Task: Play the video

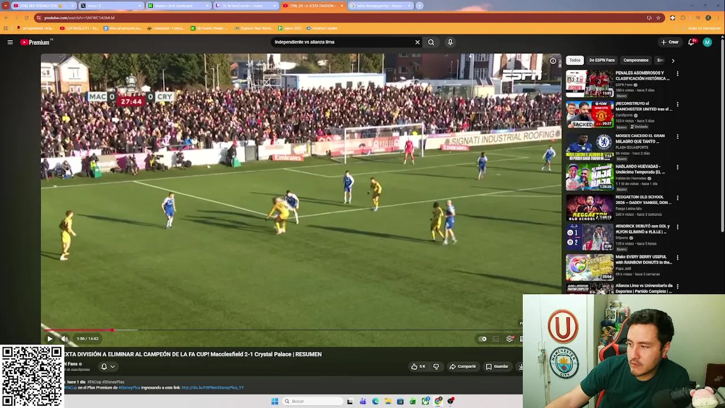Action: point(50,339)
